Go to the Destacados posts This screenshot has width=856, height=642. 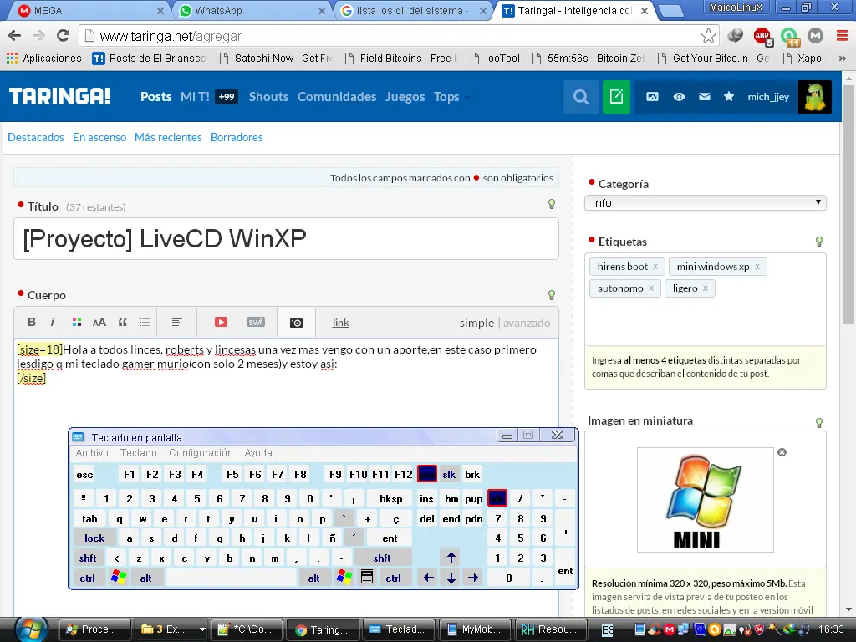click(35, 137)
